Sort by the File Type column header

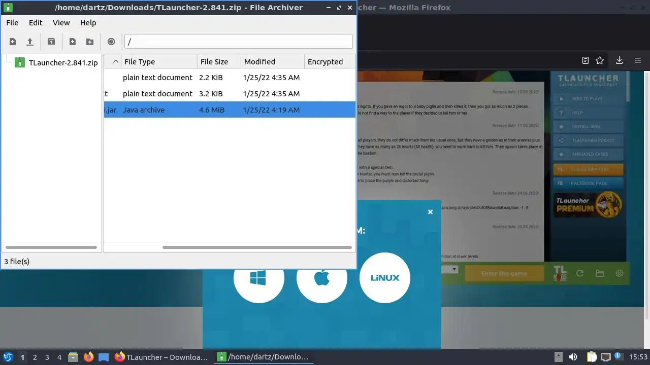point(159,62)
